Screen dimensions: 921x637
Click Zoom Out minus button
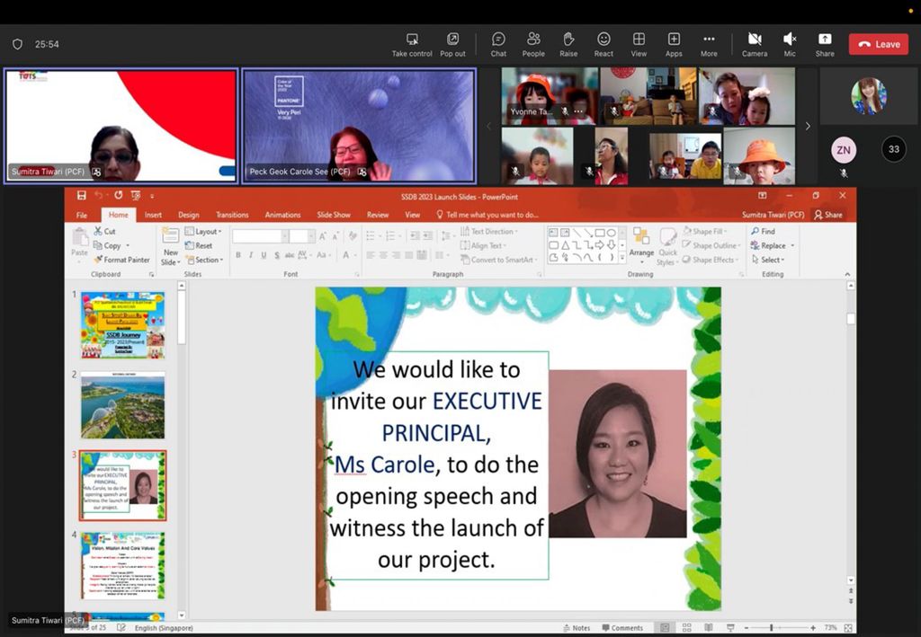(x=747, y=628)
